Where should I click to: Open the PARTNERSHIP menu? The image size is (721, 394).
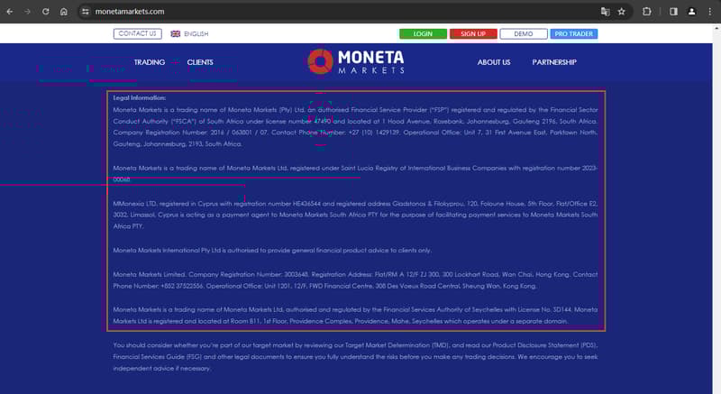[x=554, y=62]
